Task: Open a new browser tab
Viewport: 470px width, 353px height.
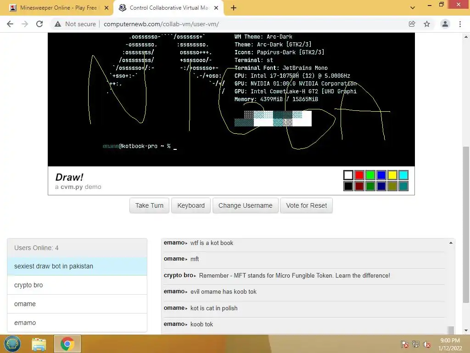Action: point(234,8)
